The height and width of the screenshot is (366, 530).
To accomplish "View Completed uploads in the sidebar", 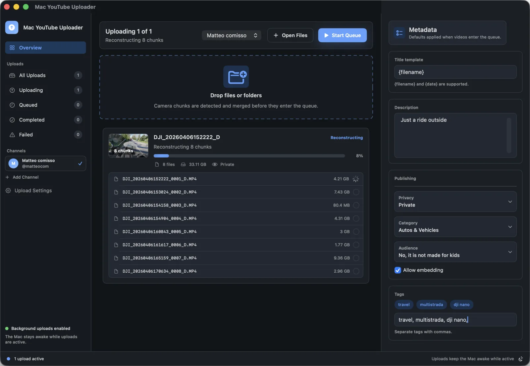I will tap(45, 120).
